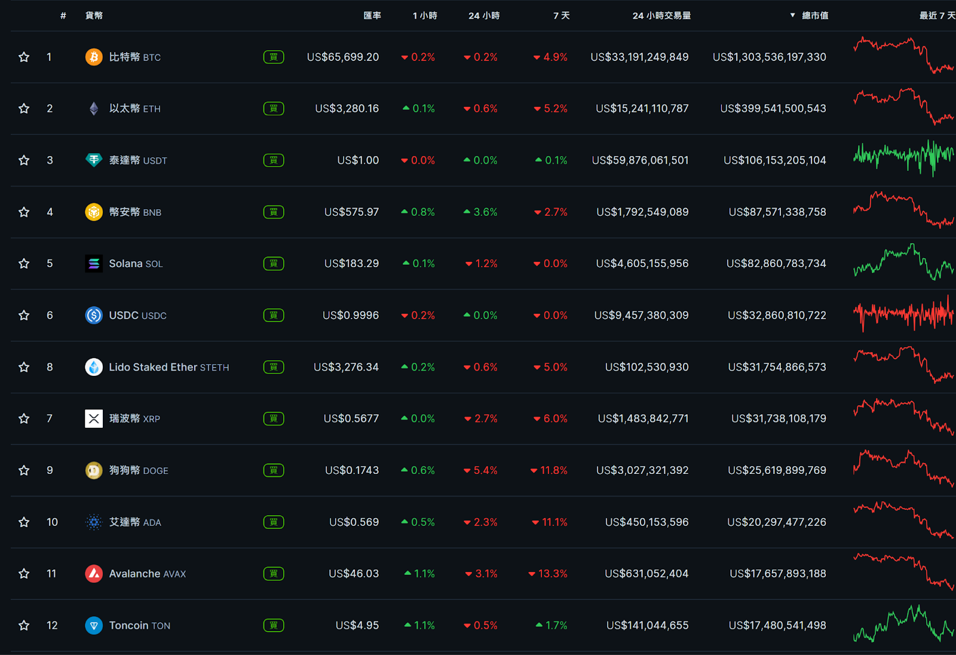Toggle the star for ADA
Image resolution: width=956 pixels, height=655 pixels.
point(24,522)
